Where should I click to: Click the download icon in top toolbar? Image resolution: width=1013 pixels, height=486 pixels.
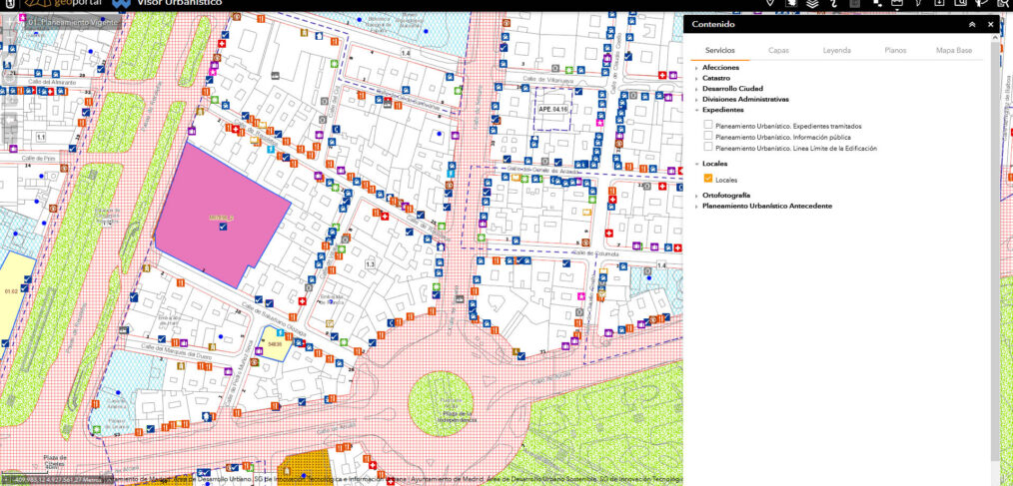point(939,4)
